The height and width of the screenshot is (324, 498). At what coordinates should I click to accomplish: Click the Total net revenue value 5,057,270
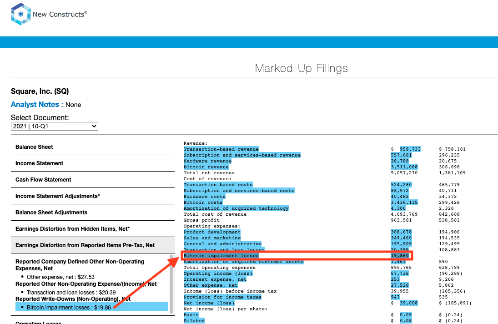(404, 173)
